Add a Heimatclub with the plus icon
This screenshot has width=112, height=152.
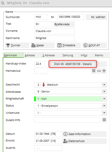pyautogui.click(x=104, y=71)
